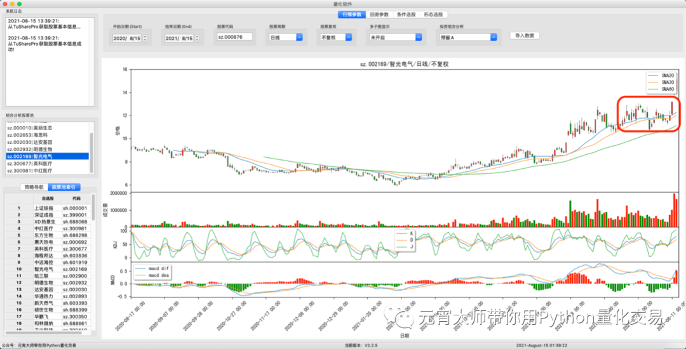Click the stock pool list scrollbar

point(91,153)
